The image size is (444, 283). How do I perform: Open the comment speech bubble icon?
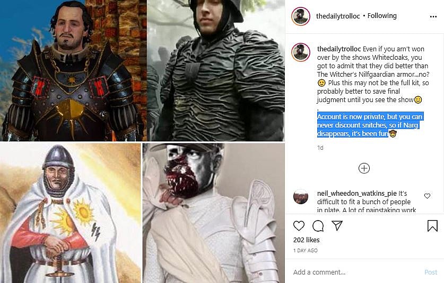click(x=318, y=226)
